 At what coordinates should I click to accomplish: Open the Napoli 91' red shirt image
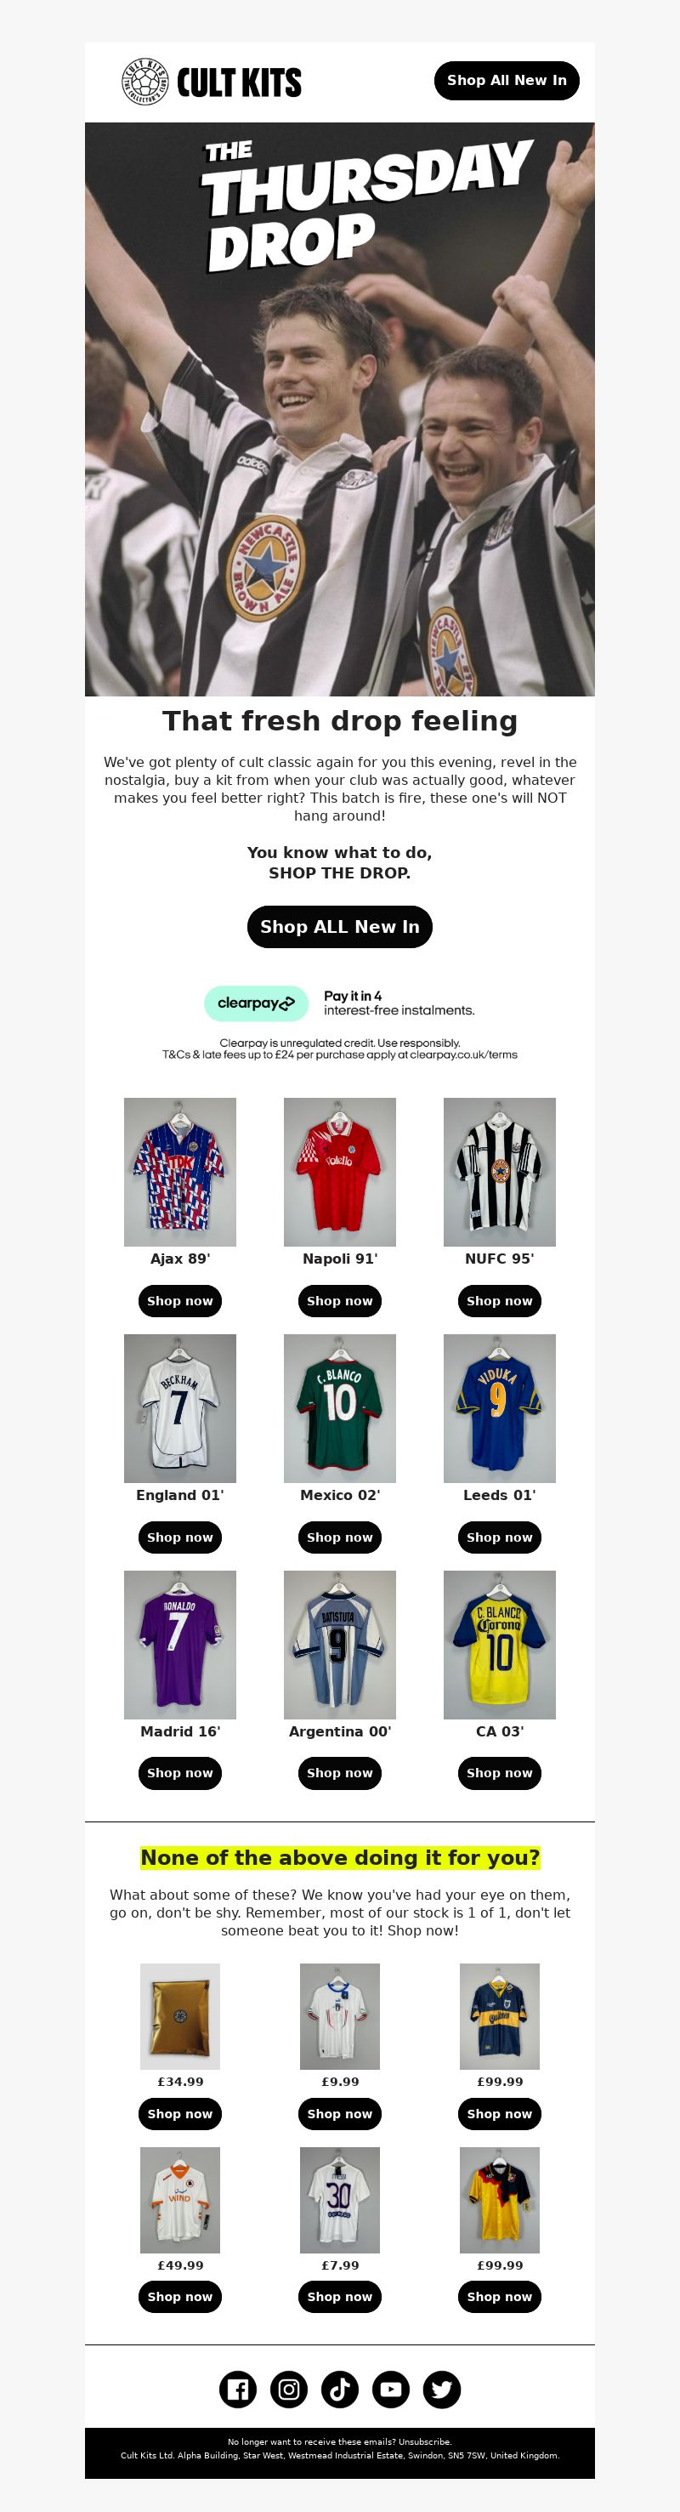click(x=340, y=1172)
